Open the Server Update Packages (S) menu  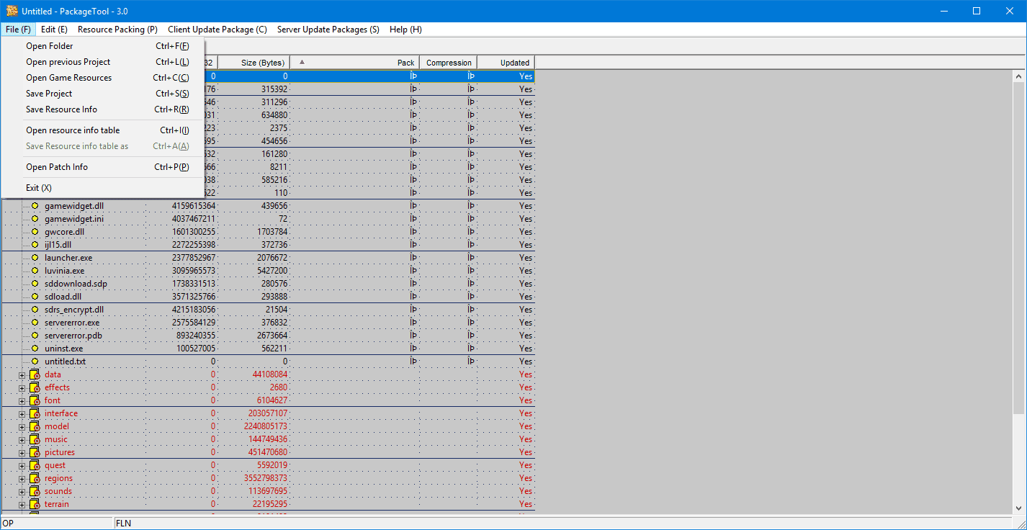[x=328, y=30]
